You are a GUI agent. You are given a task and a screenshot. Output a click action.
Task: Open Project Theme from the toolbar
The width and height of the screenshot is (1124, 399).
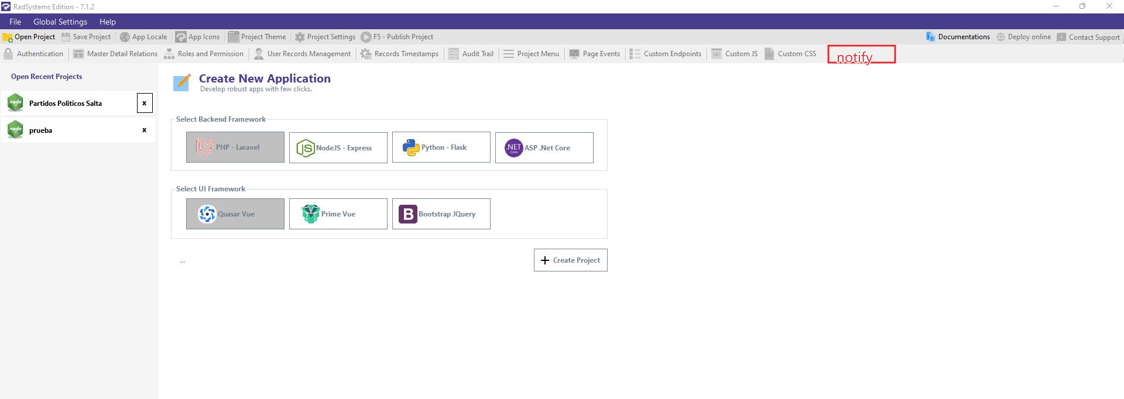(257, 37)
